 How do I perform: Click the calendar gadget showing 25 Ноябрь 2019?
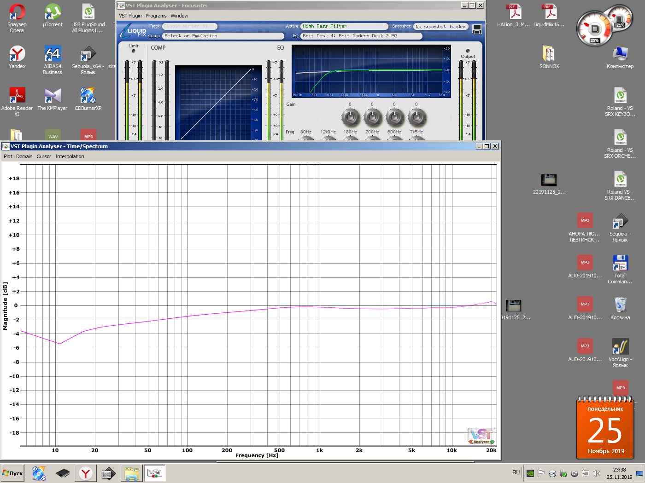[605, 428]
